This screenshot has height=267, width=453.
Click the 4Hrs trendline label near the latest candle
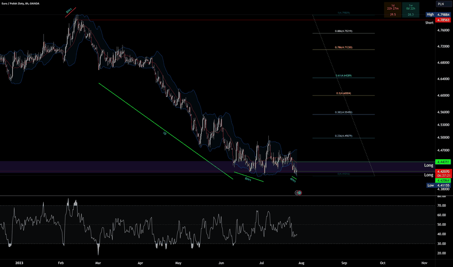coord(293,180)
